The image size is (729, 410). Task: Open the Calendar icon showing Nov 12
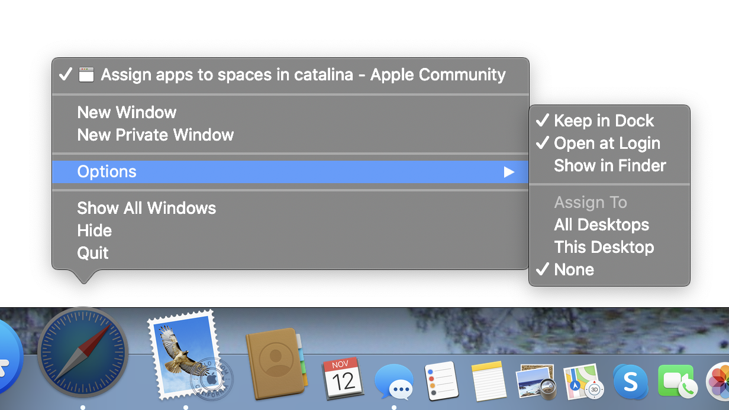pos(343,380)
